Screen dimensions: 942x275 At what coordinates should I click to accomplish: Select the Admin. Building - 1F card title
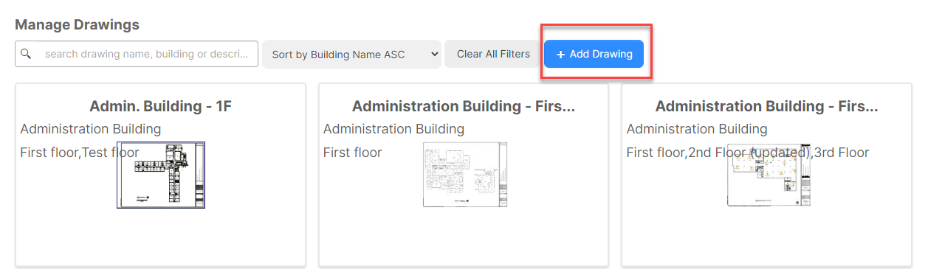pos(161,106)
